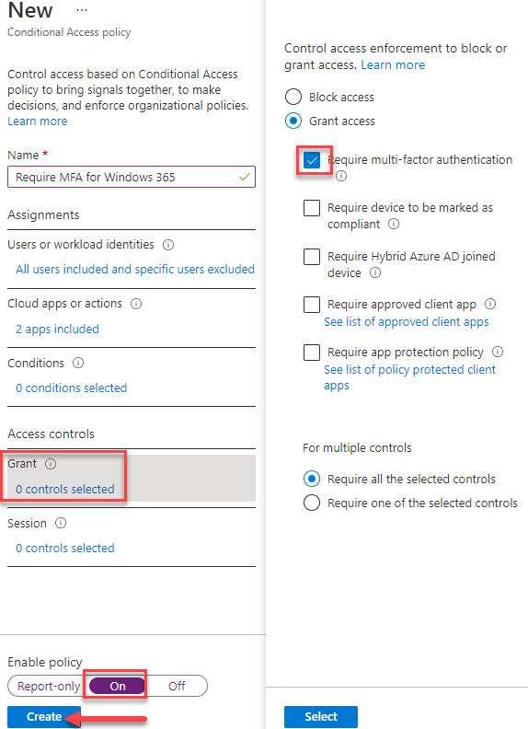Screen dimensions: 528x729
Task: Click the Session info icon
Action: 61,523
